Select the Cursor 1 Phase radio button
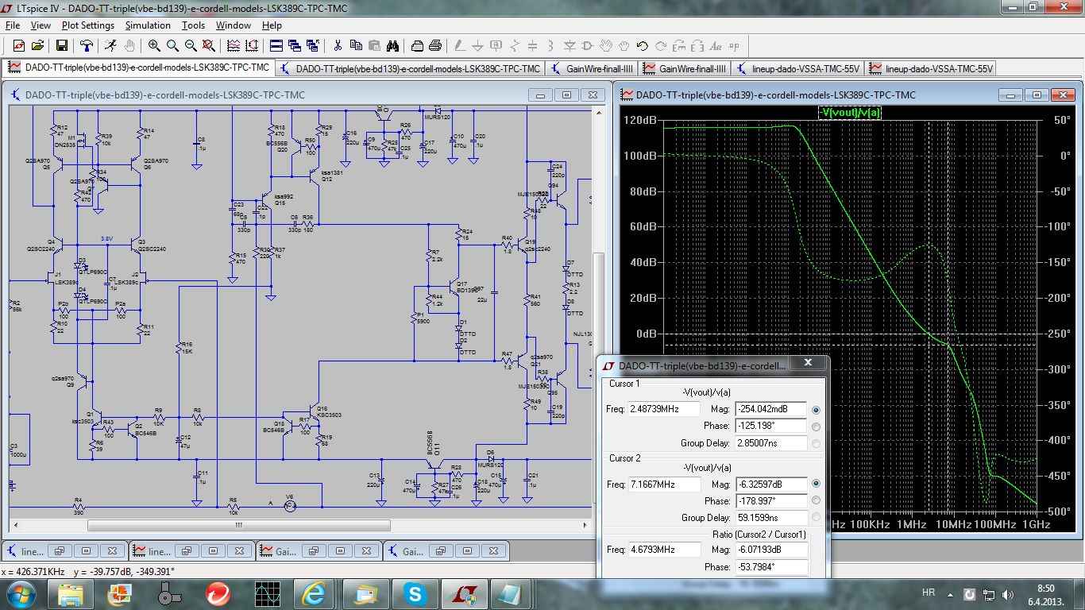 (x=817, y=427)
